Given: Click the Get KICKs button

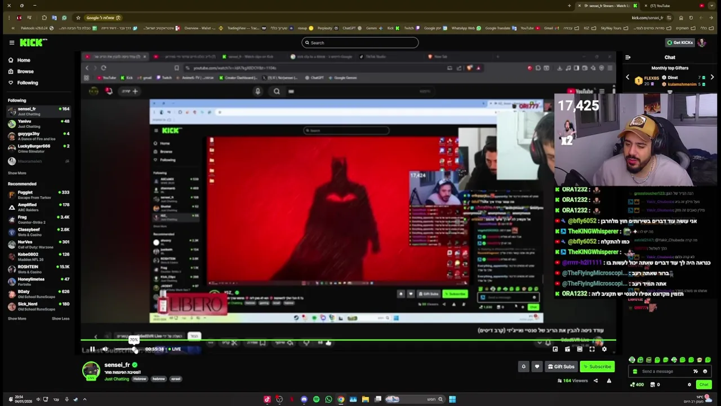Looking at the screenshot, I should pyautogui.click(x=680, y=42).
